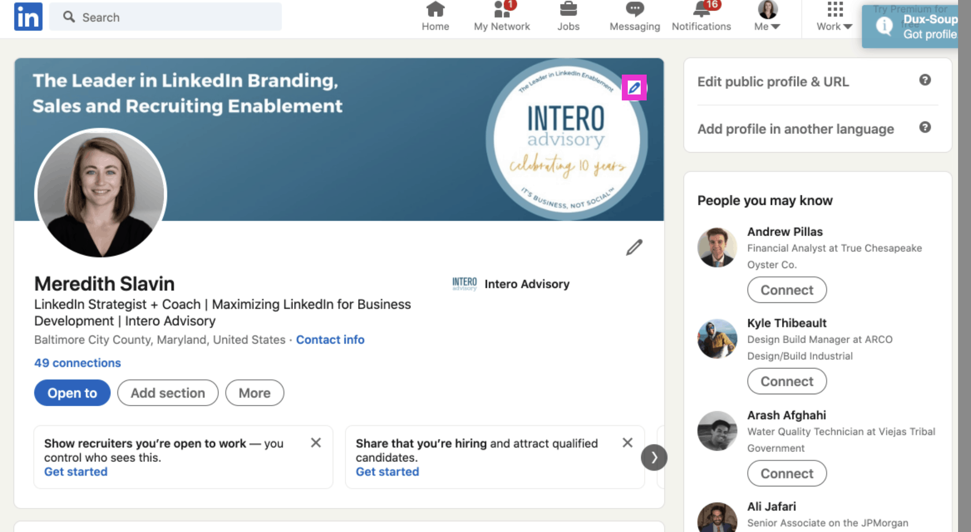Dismiss the Show recruiters card
This screenshot has width=971, height=532.
[x=316, y=443]
